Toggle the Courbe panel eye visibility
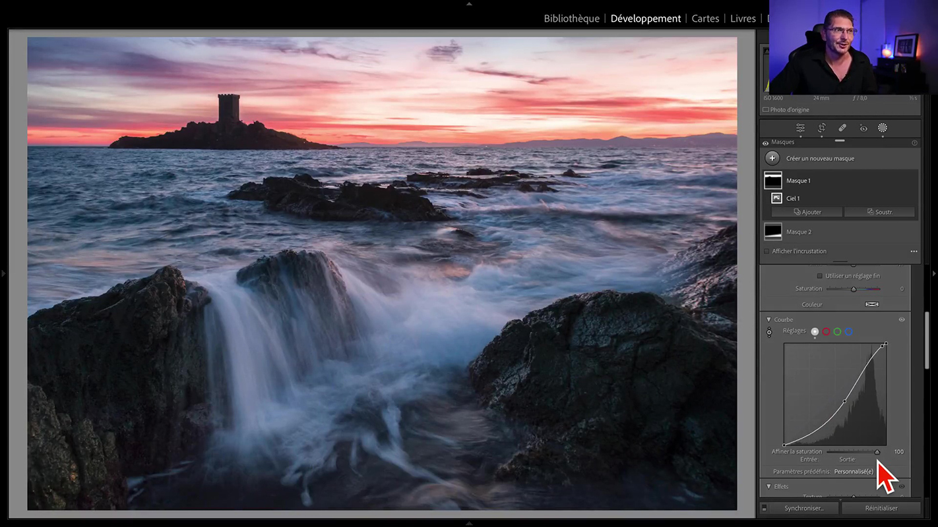 (902, 319)
